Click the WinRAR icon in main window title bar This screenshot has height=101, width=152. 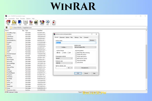coord(6,16)
